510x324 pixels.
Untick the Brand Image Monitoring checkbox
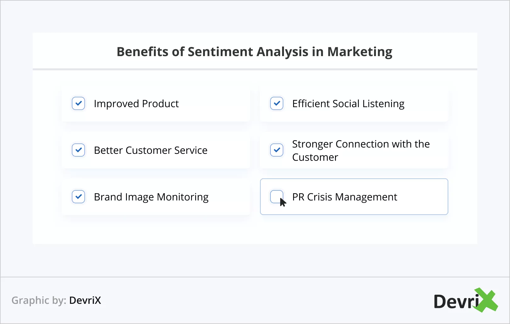pyautogui.click(x=78, y=197)
